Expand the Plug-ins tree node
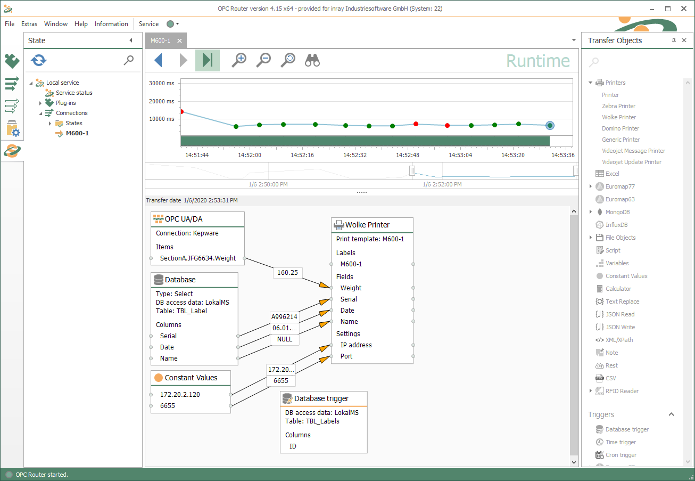695x481 pixels. click(40, 103)
